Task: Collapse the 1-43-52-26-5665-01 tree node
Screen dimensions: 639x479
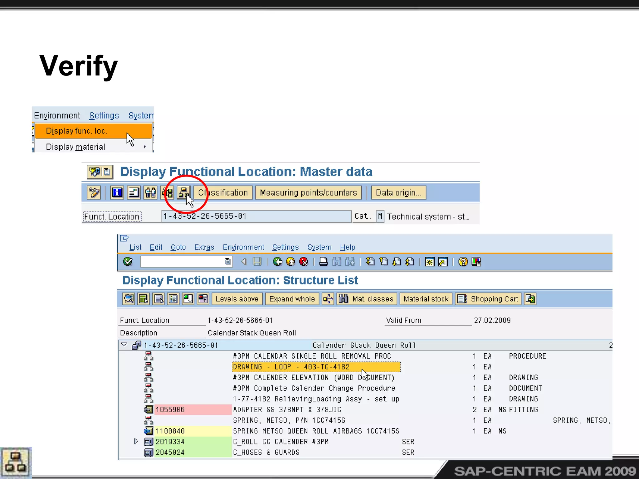Action: pos(124,345)
